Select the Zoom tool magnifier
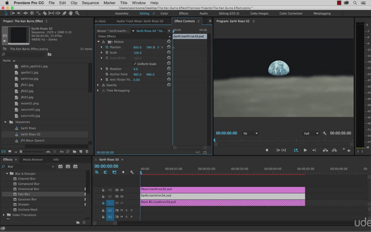371x232 pixels. [77, 13]
